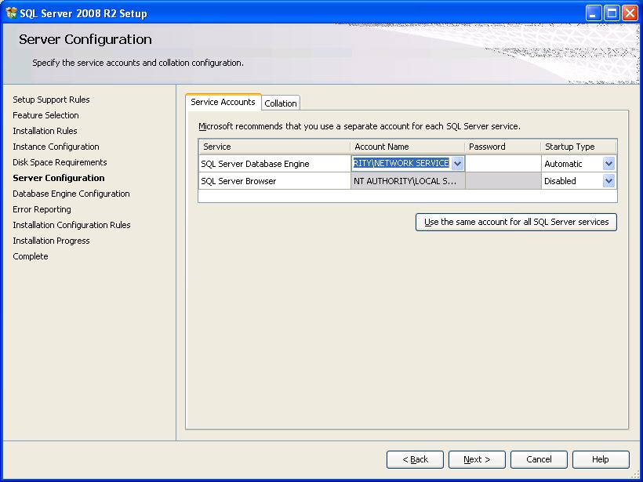Screen dimensions: 643x482
Task: Cancel the SQL Server setup
Action: [539, 459]
